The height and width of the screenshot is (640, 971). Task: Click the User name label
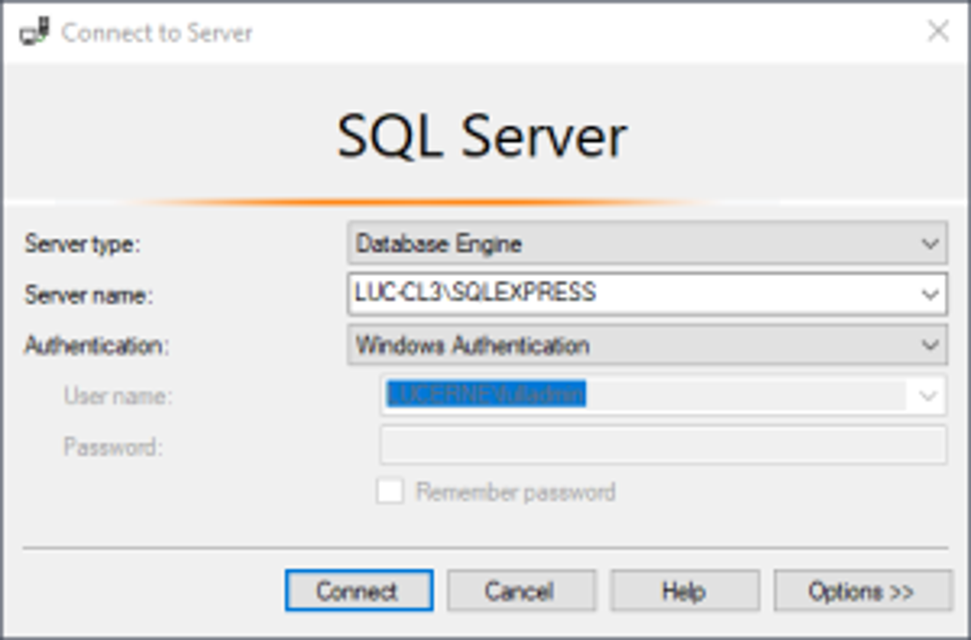118,396
